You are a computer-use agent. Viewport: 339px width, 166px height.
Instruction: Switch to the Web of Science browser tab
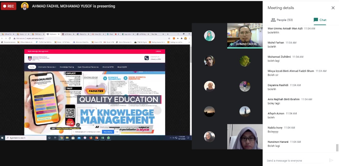[x=83, y=34]
